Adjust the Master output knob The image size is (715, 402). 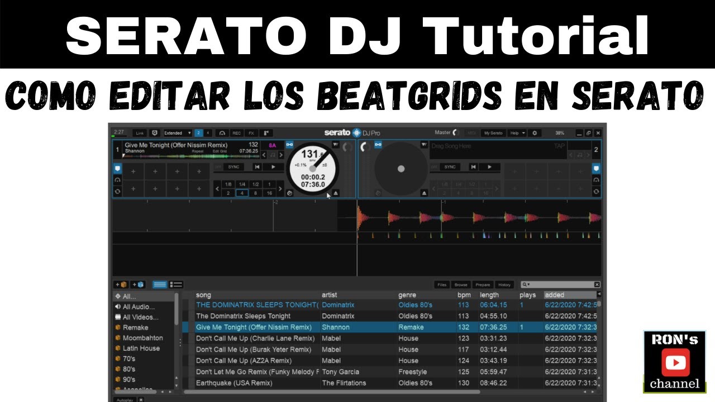coord(456,132)
